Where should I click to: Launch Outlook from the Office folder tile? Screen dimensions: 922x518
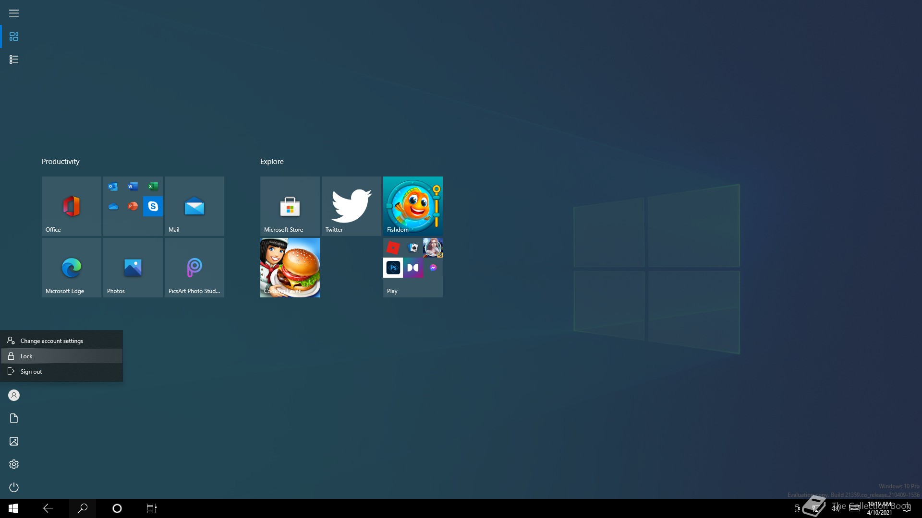(113, 187)
